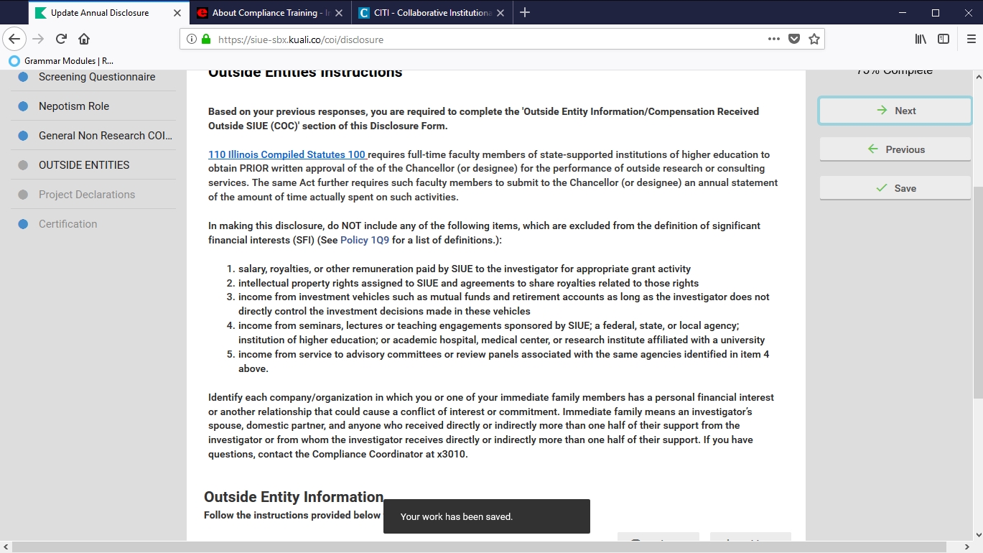The height and width of the screenshot is (553, 983).
Task: Toggle the browser sidebar icon
Action: [x=944, y=39]
